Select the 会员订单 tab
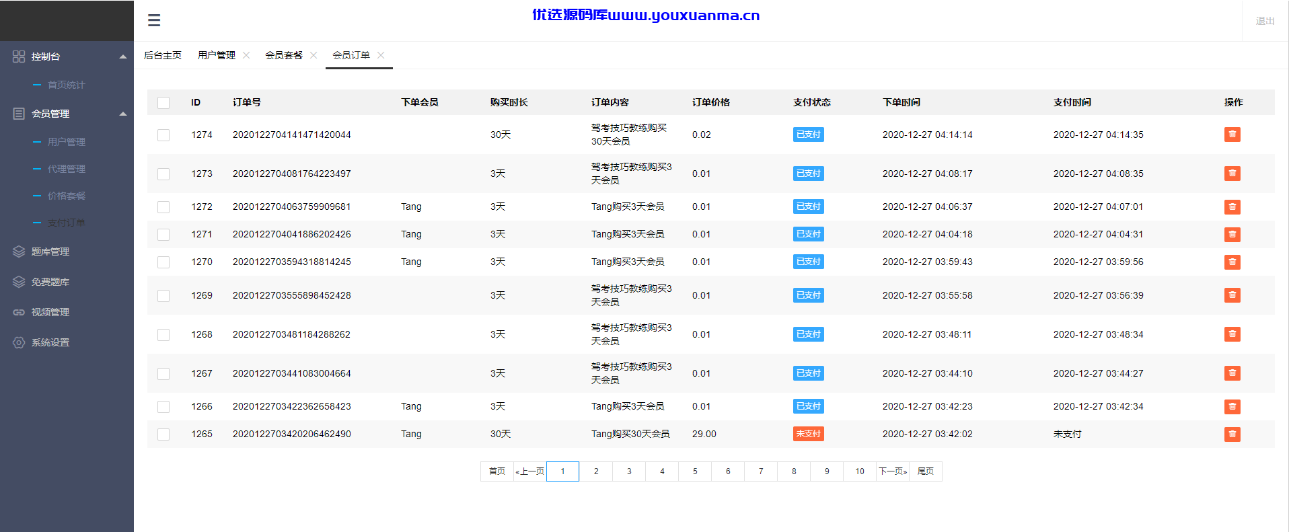This screenshot has height=532, width=1289. pos(351,55)
